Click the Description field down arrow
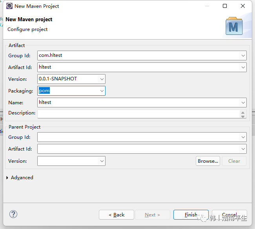The image size is (255, 229). click(243, 116)
